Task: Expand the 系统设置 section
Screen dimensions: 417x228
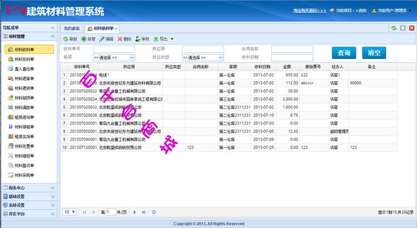Action: click(x=53, y=205)
